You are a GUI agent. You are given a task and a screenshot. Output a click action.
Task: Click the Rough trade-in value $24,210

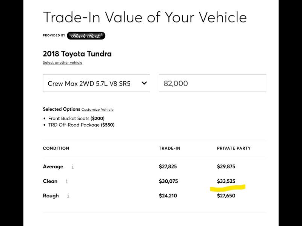tap(168, 196)
